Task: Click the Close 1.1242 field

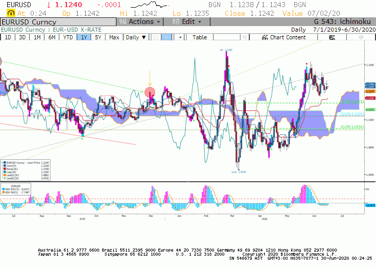Action: 249,13
